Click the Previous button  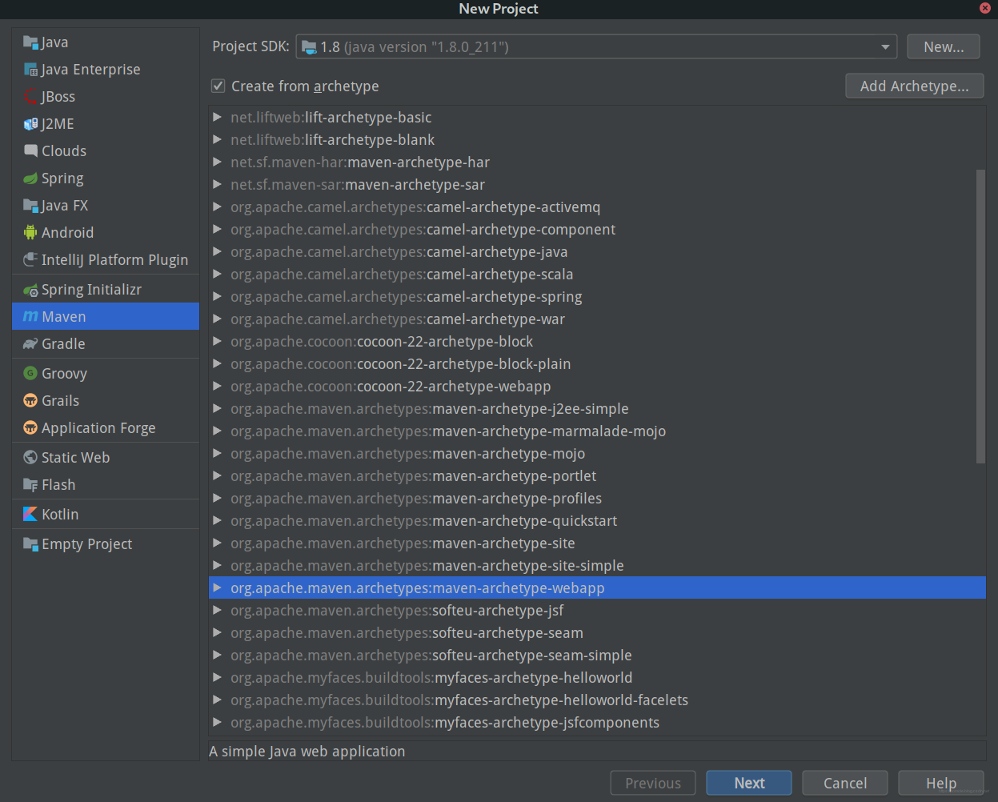(x=653, y=783)
